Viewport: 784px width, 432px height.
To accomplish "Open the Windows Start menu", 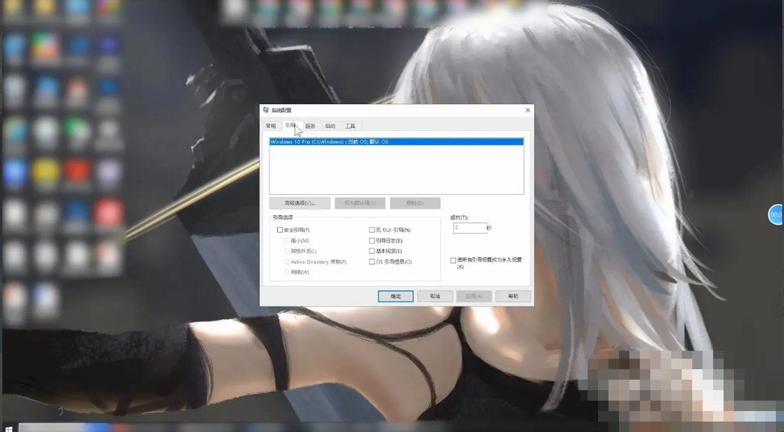I will tap(9, 427).
